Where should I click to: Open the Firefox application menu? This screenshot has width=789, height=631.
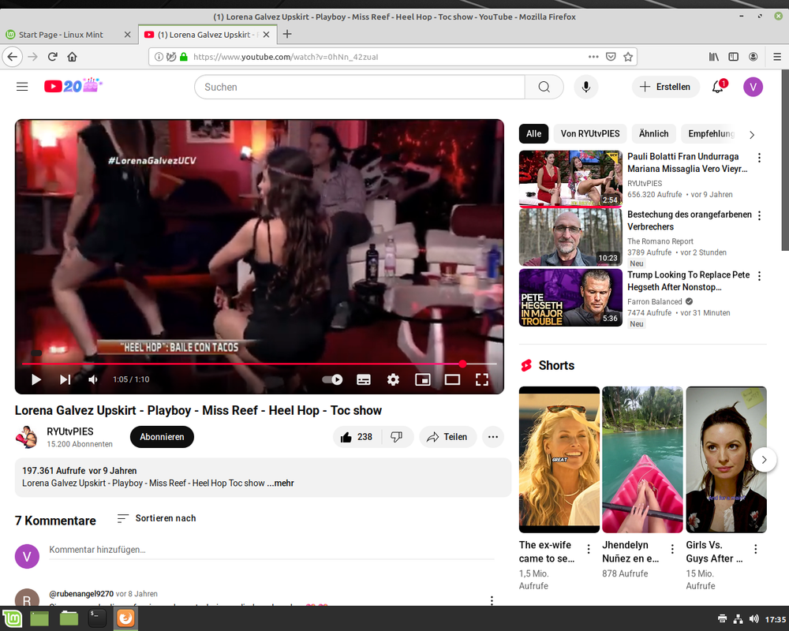click(x=777, y=57)
